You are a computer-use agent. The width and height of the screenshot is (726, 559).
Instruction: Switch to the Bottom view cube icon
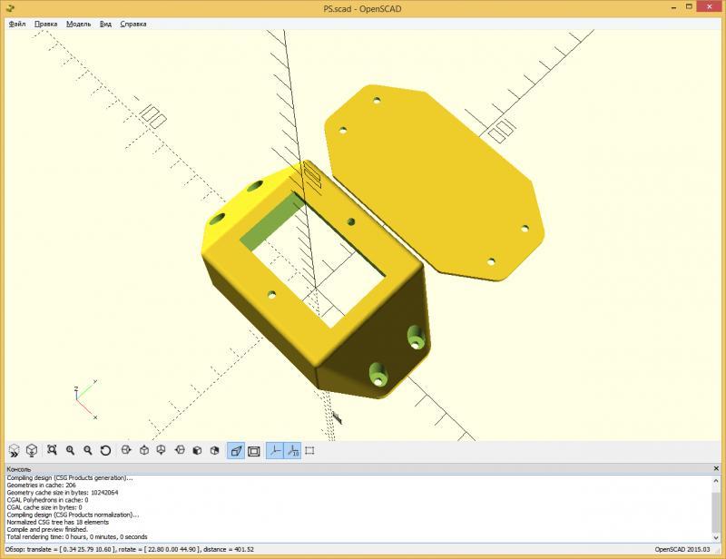pyautogui.click(x=161, y=450)
